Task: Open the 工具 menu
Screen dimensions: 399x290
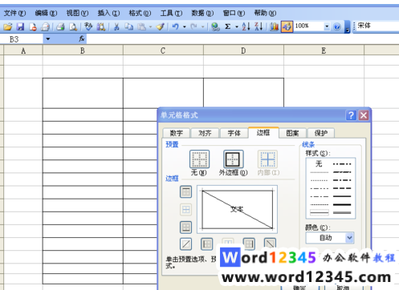Action: [x=171, y=13]
